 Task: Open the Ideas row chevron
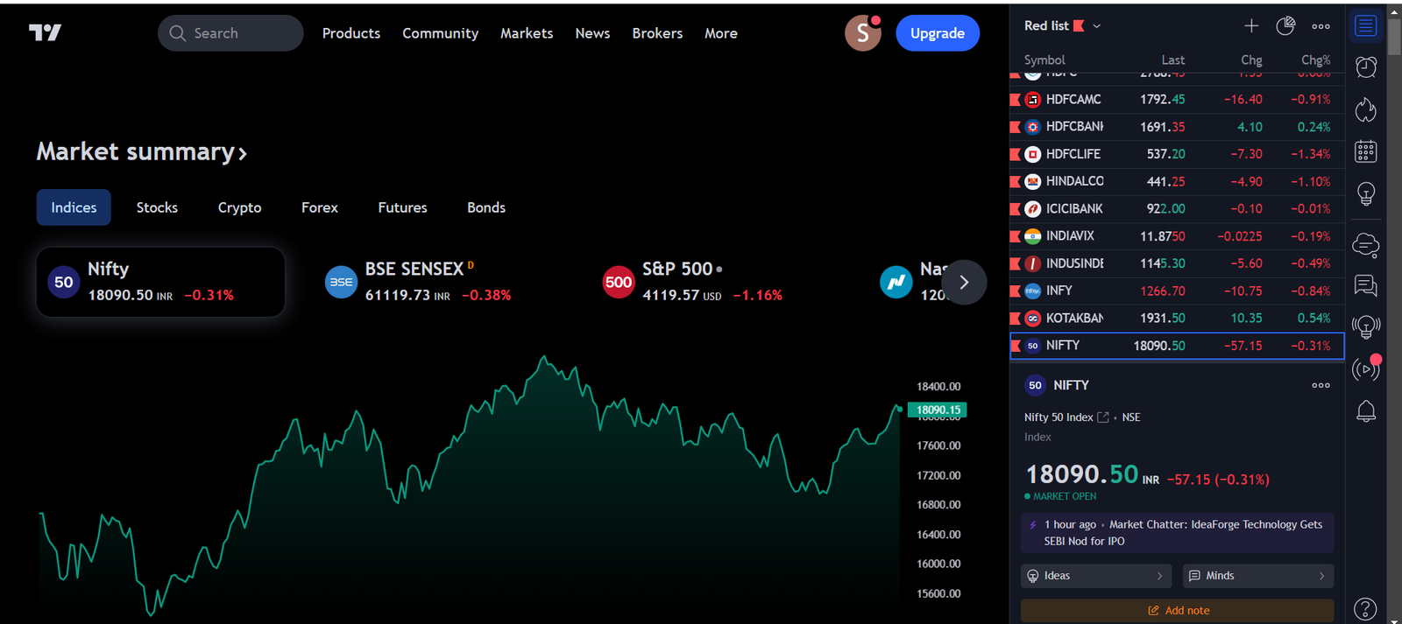point(1159,576)
